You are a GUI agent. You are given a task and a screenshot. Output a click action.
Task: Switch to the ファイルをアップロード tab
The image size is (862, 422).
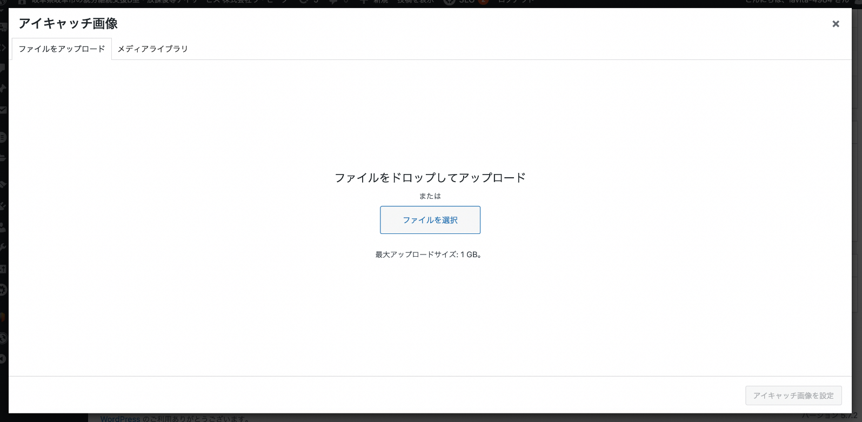click(62, 49)
